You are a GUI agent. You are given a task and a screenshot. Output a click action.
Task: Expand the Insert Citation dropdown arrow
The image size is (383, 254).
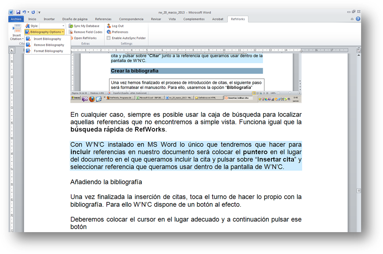[23, 39]
